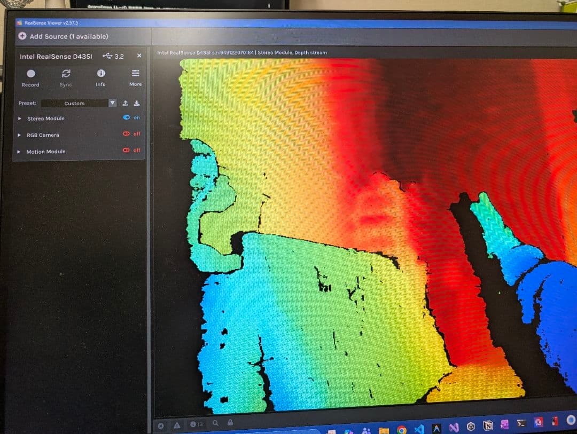577x434 pixels.
Task: Click the Record button icon
Action: (31, 74)
